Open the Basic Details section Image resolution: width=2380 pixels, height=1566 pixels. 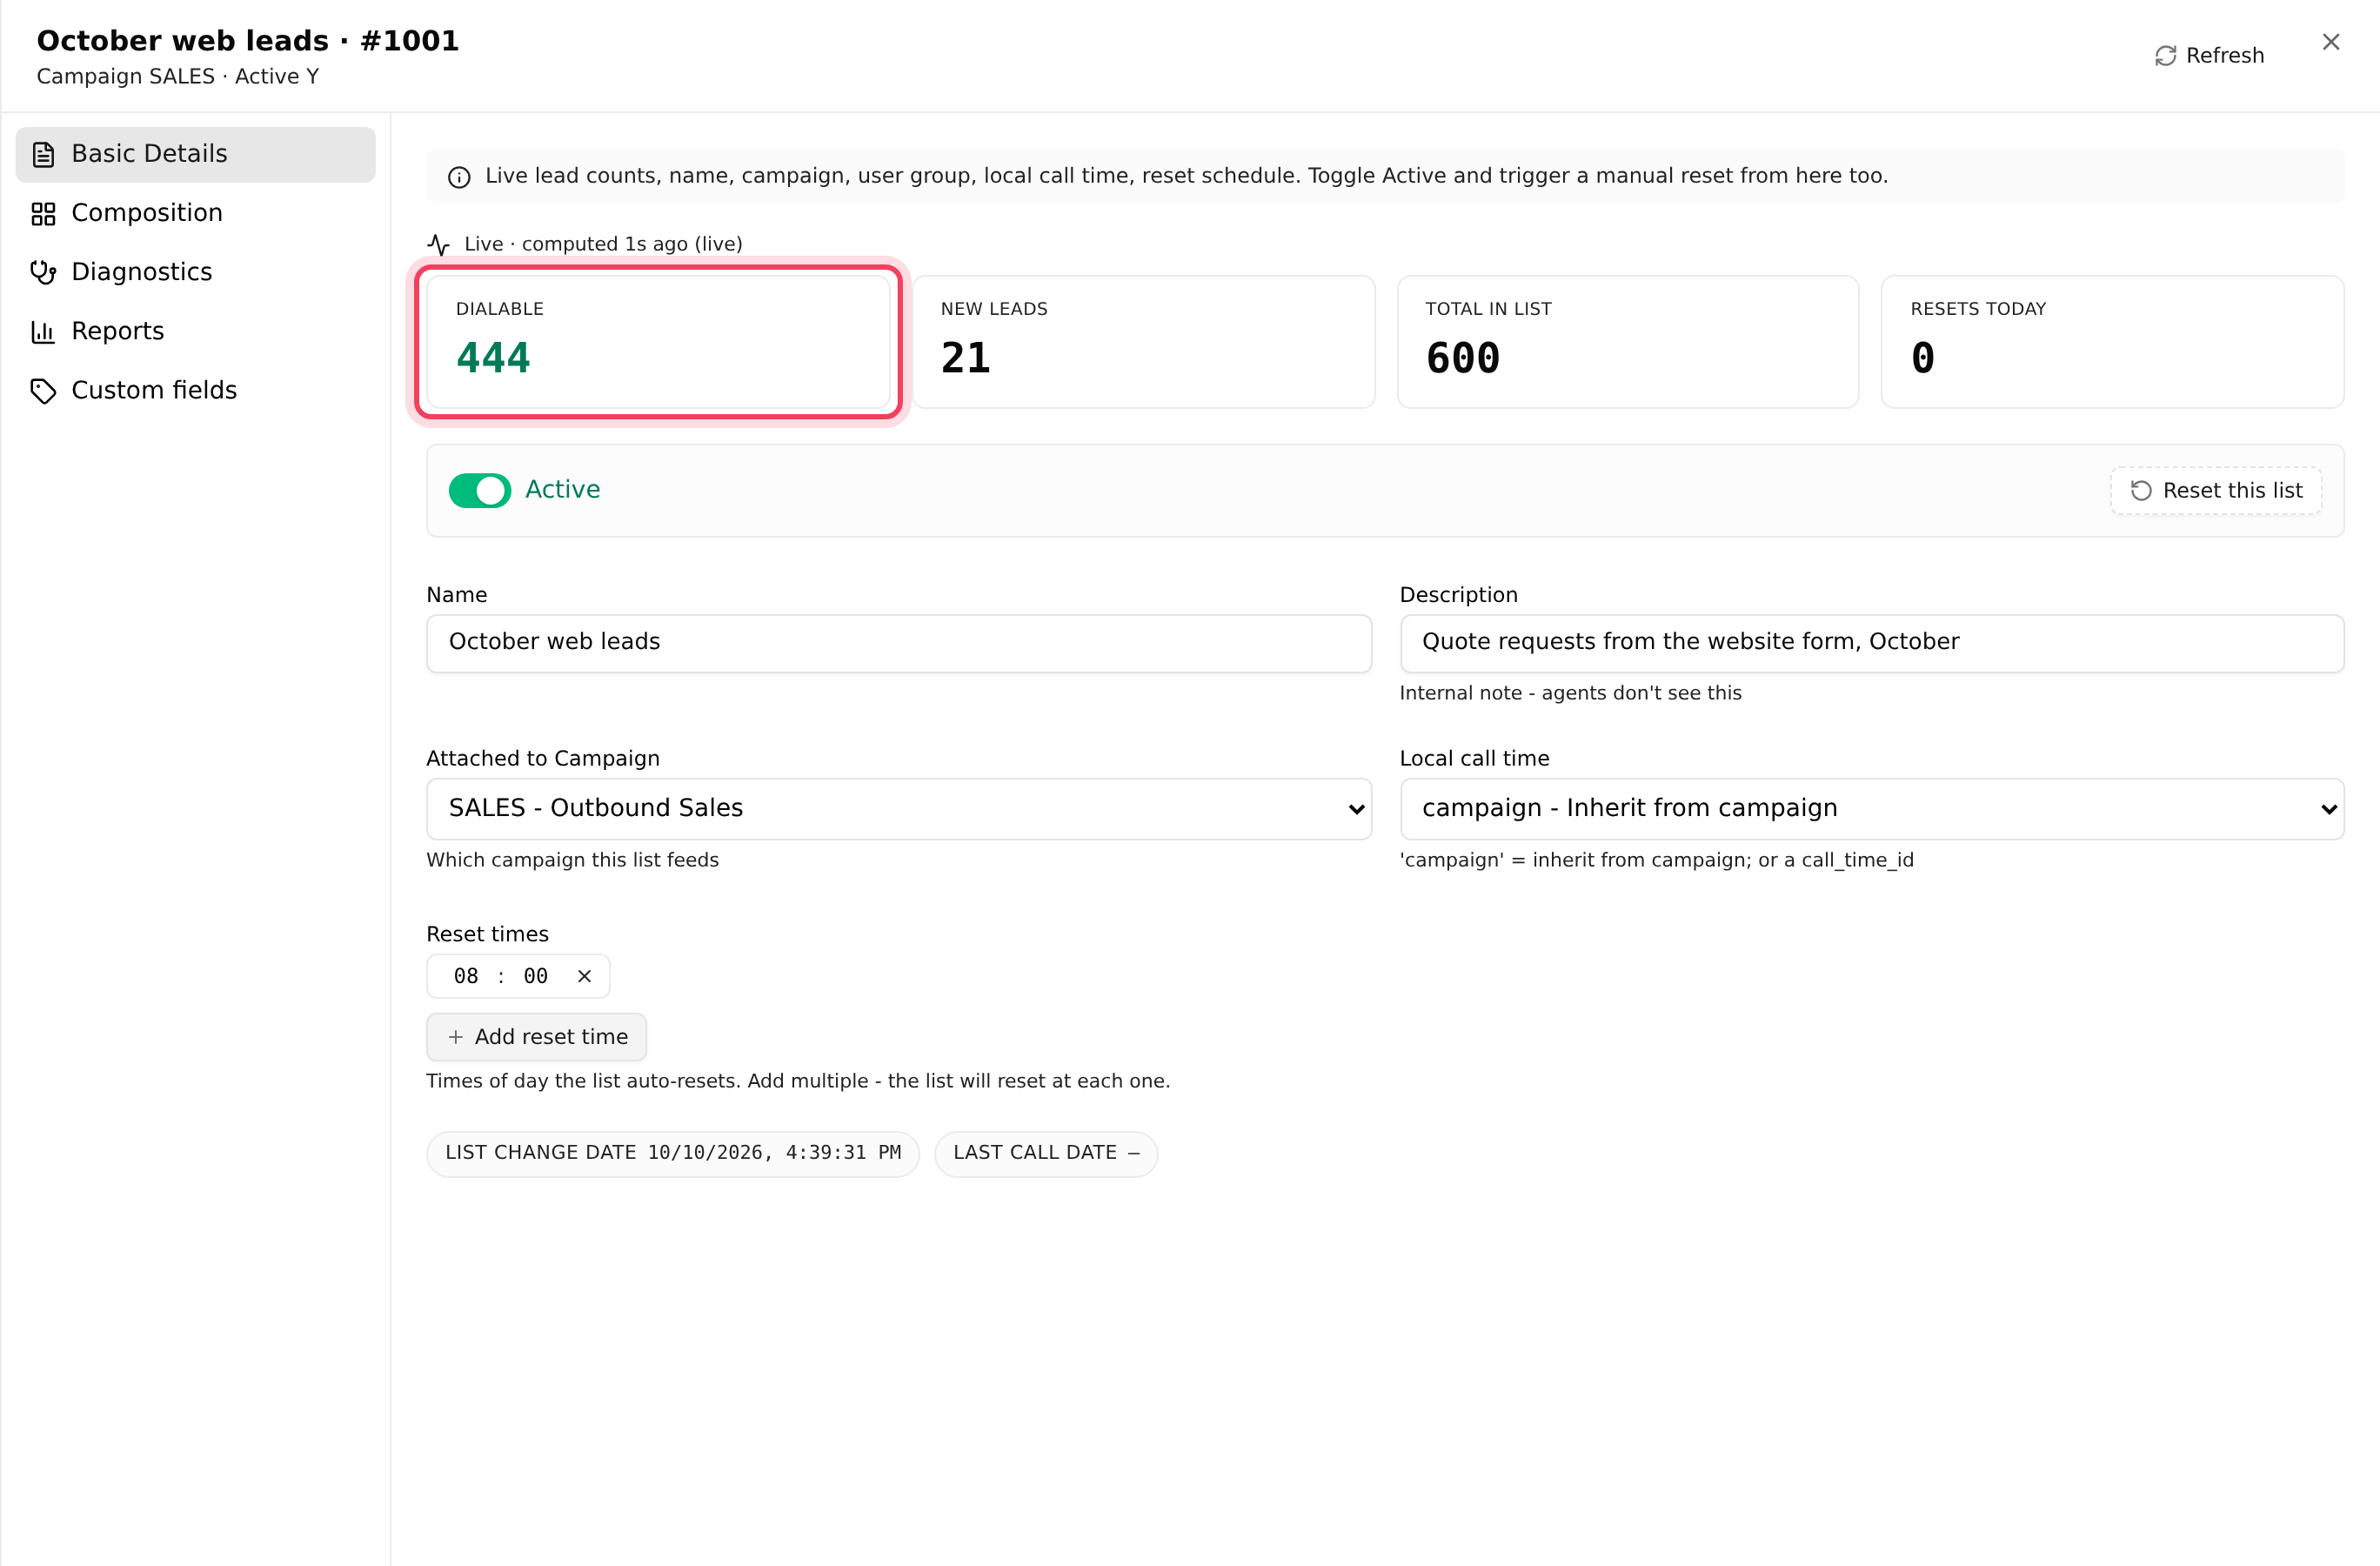[x=195, y=154]
